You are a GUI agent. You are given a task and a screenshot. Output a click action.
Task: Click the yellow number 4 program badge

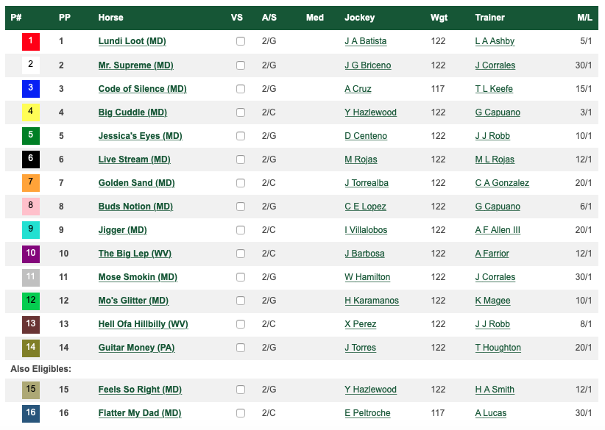pyautogui.click(x=31, y=112)
